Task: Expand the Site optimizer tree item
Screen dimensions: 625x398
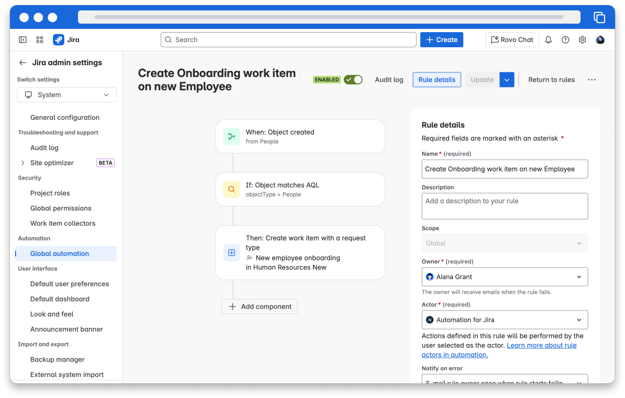Action: 23,163
